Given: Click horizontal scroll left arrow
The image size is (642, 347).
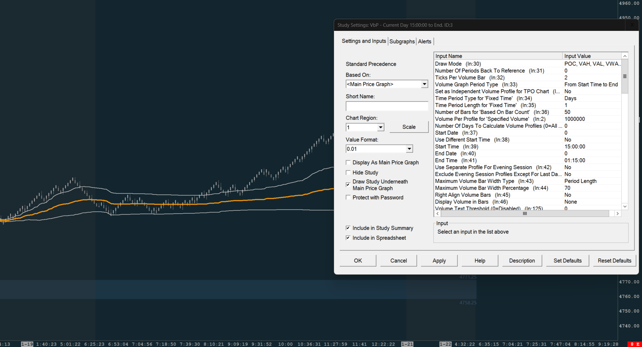Looking at the screenshot, I should tap(437, 214).
